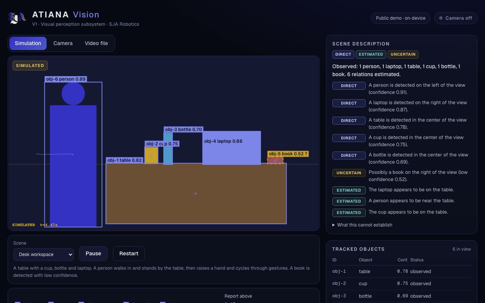Click the Conf. column header
Screen dimensions: 485x303
(x=403, y=260)
